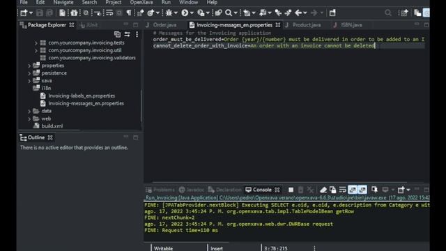Open the External Tools dropdown arrow

tap(208, 13)
